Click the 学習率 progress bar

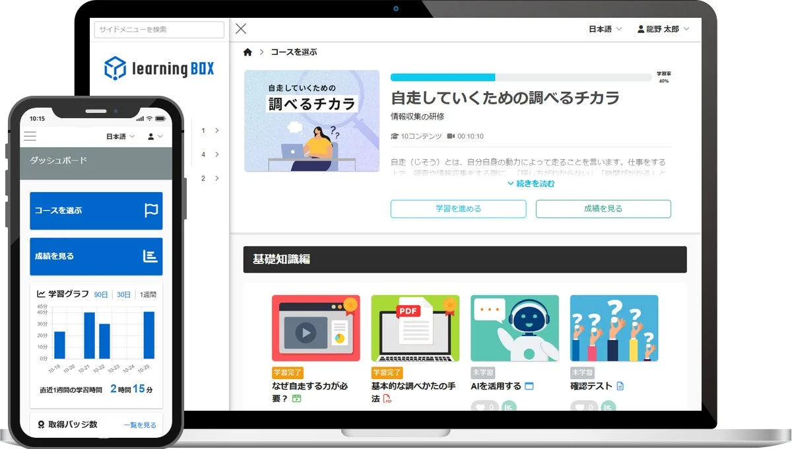click(521, 77)
